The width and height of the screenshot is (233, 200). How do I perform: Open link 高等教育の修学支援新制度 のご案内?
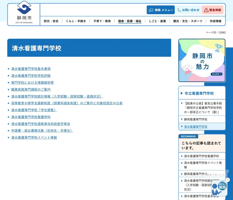(67, 103)
